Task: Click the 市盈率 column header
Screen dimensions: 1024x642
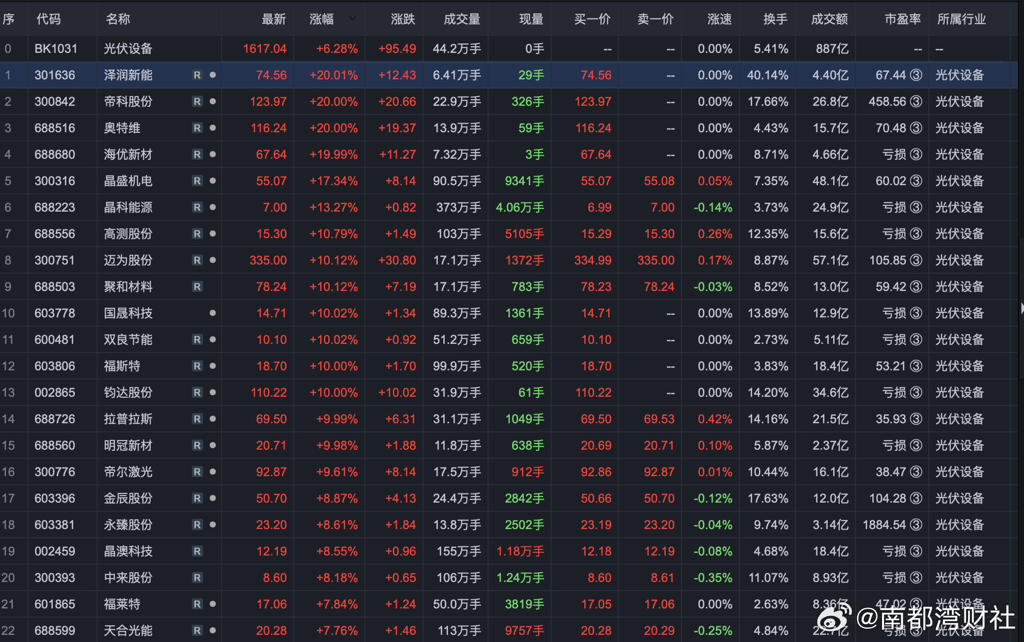Action: coord(902,19)
